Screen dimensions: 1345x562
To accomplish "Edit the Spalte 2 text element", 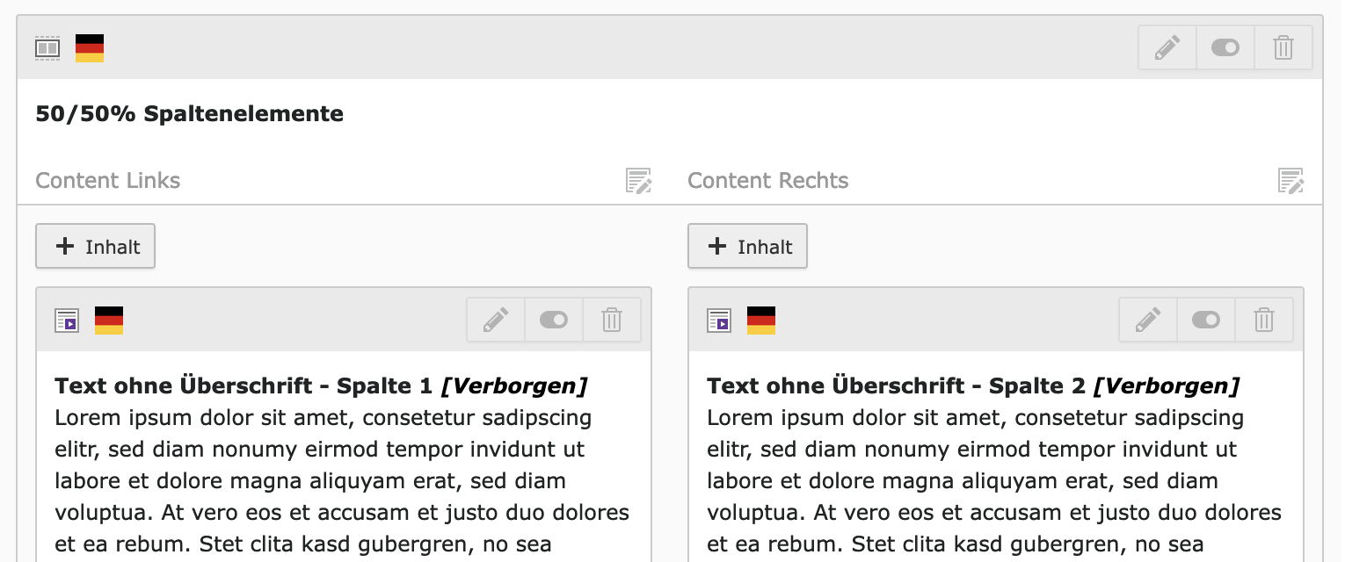I will (x=1148, y=320).
